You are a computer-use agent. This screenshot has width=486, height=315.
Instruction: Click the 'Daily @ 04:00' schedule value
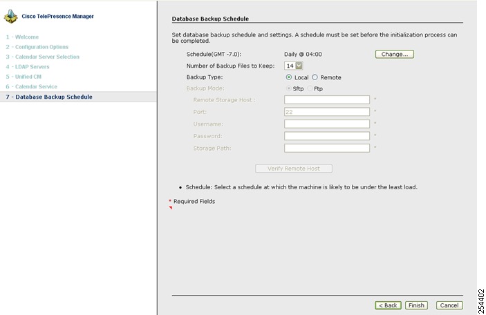click(x=303, y=54)
